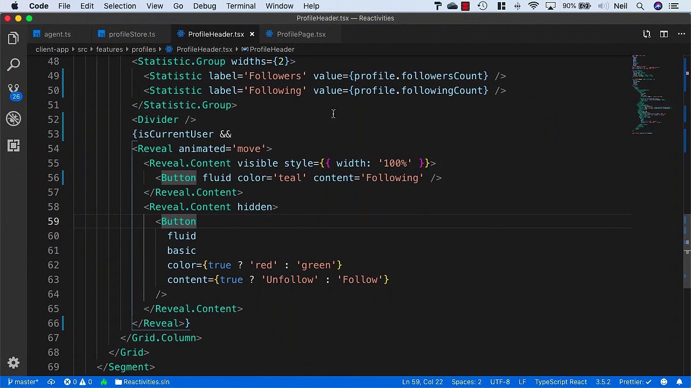The width and height of the screenshot is (691, 388).
Task: Open the File menu
Action: [64, 6]
